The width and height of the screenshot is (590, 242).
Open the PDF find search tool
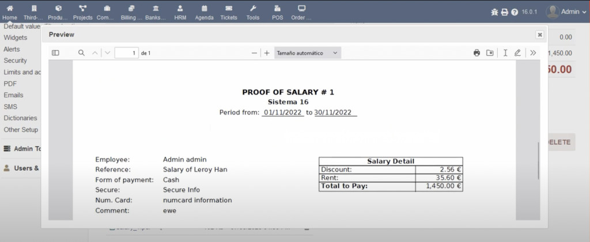81,53
